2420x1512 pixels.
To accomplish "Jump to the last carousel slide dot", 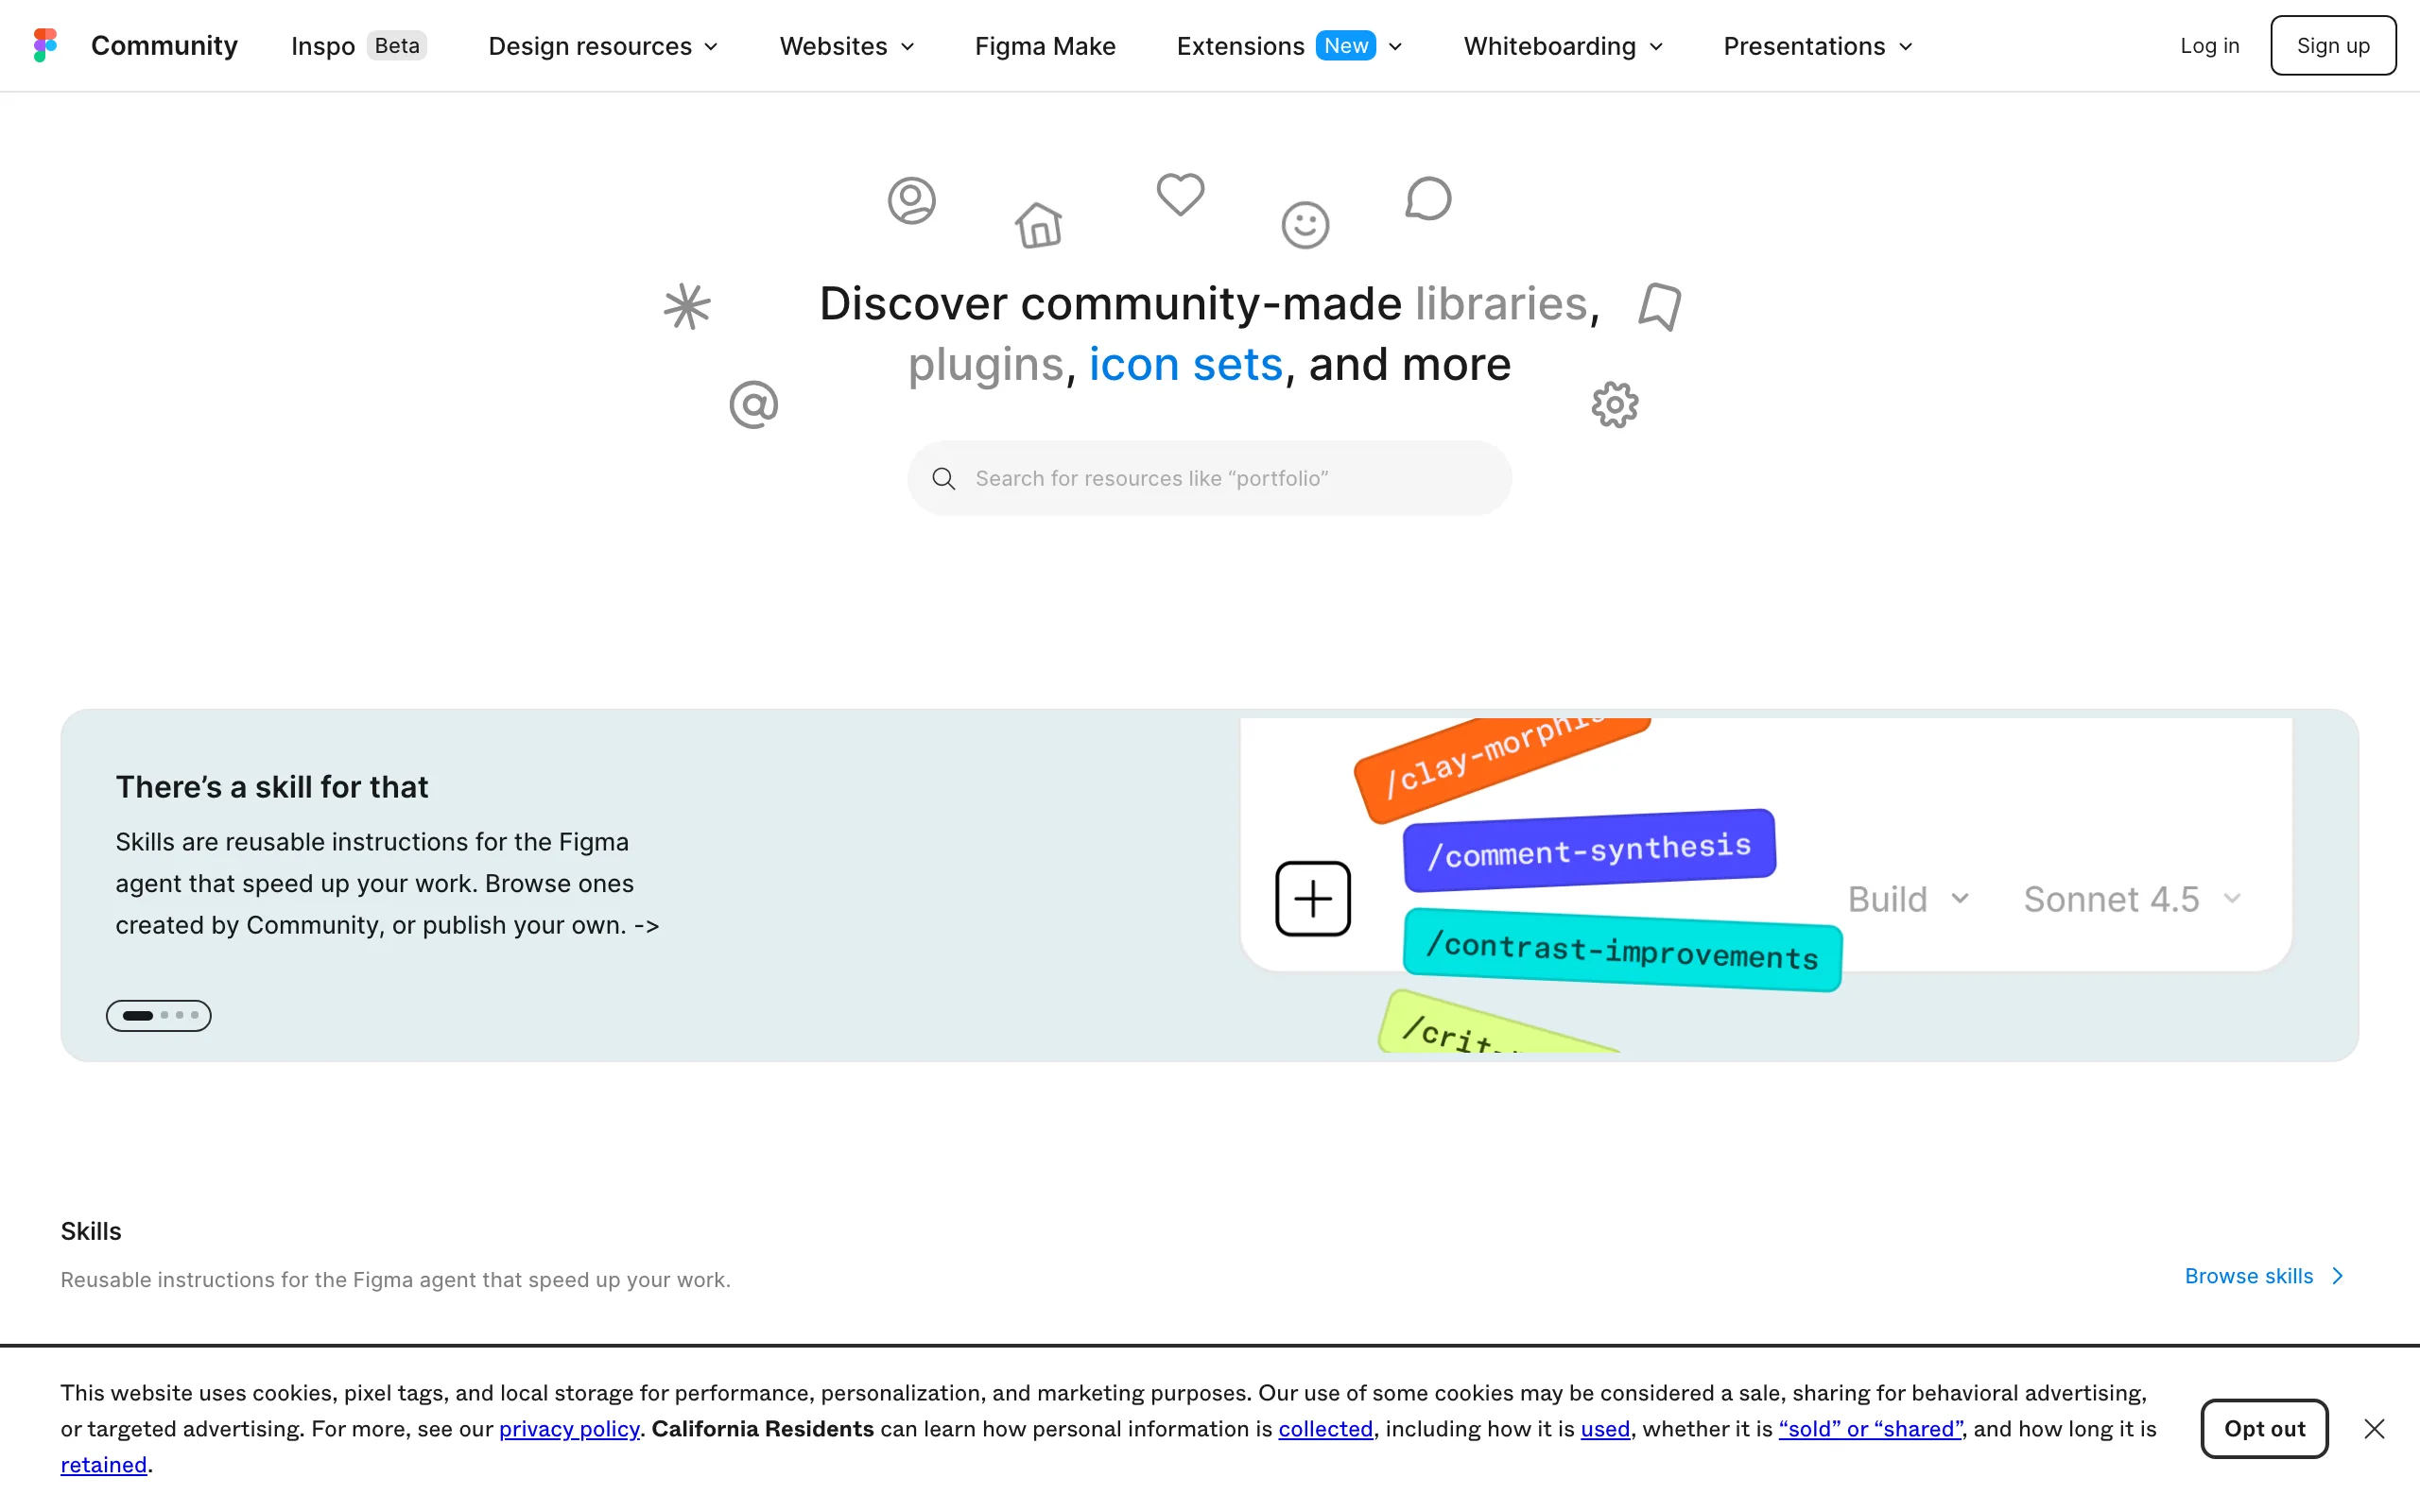I will (x=195, y=1015).
